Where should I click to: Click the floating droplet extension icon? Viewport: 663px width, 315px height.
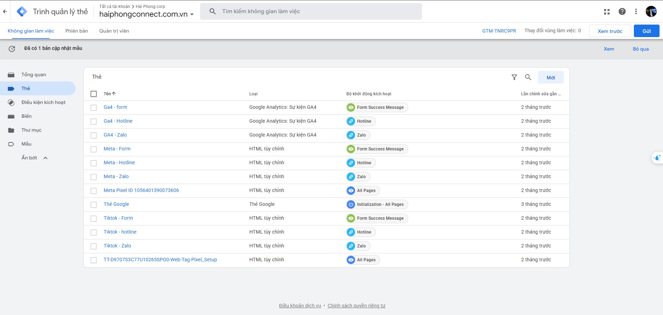click(x=657, y=158)
